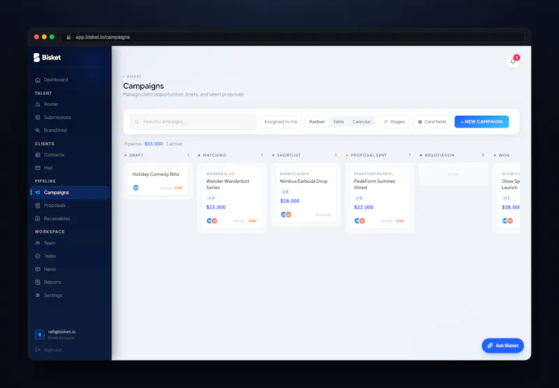
Task: Click the Bisket logo icon
Action: point(37,57)
